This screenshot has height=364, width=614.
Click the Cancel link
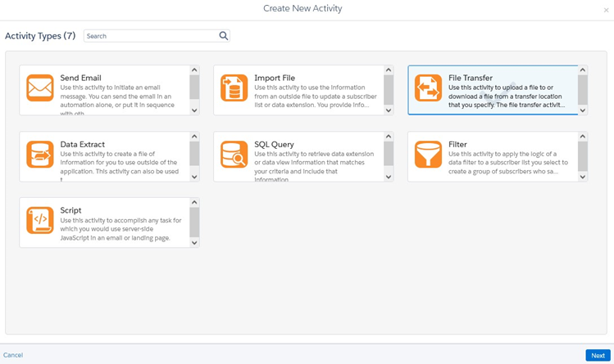tap(13, 355)
